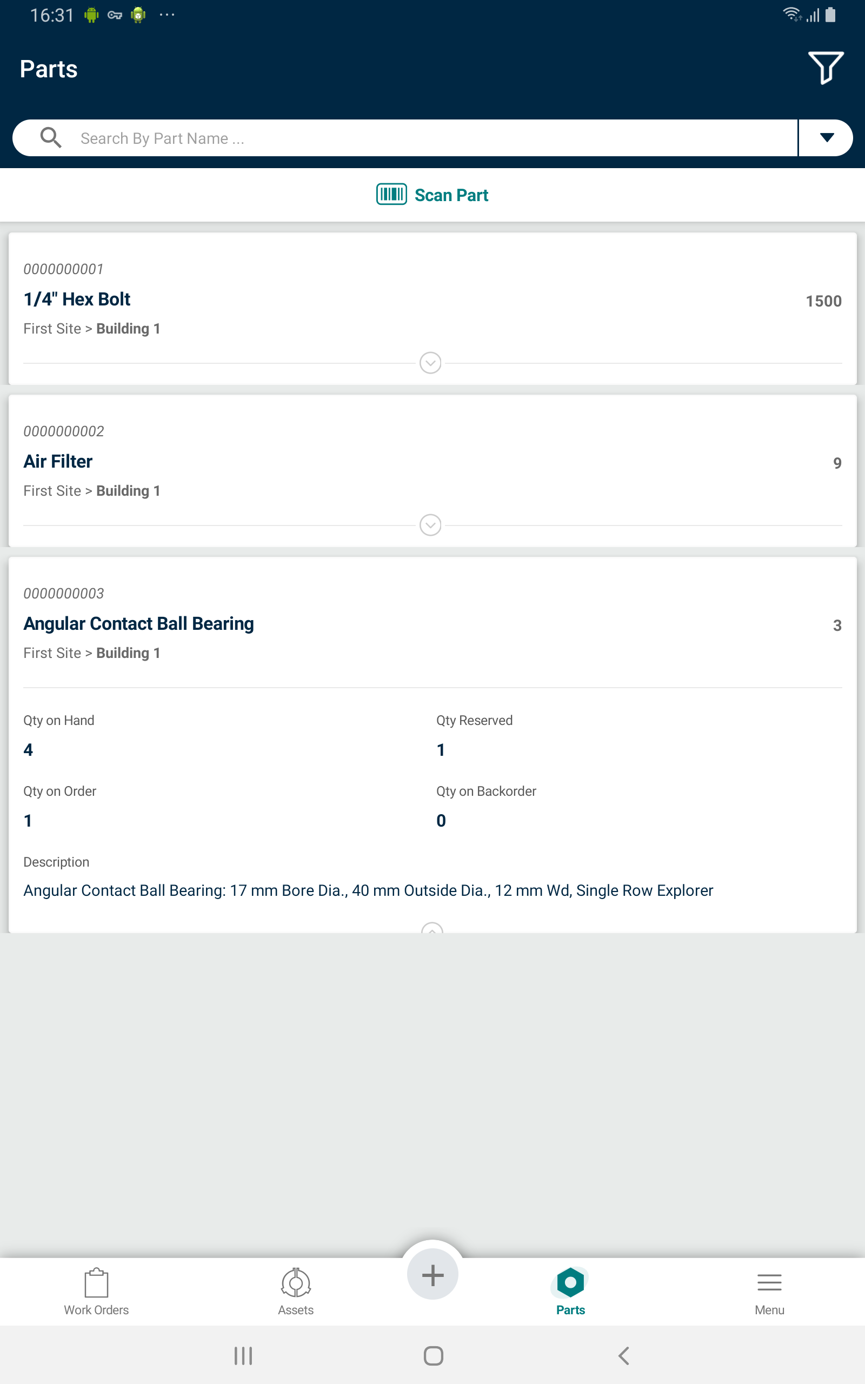The width and height of the screenshot is (865, 1384).
Task: Tap the barcode Scan Part icon
Action: (x=391, y=195)
